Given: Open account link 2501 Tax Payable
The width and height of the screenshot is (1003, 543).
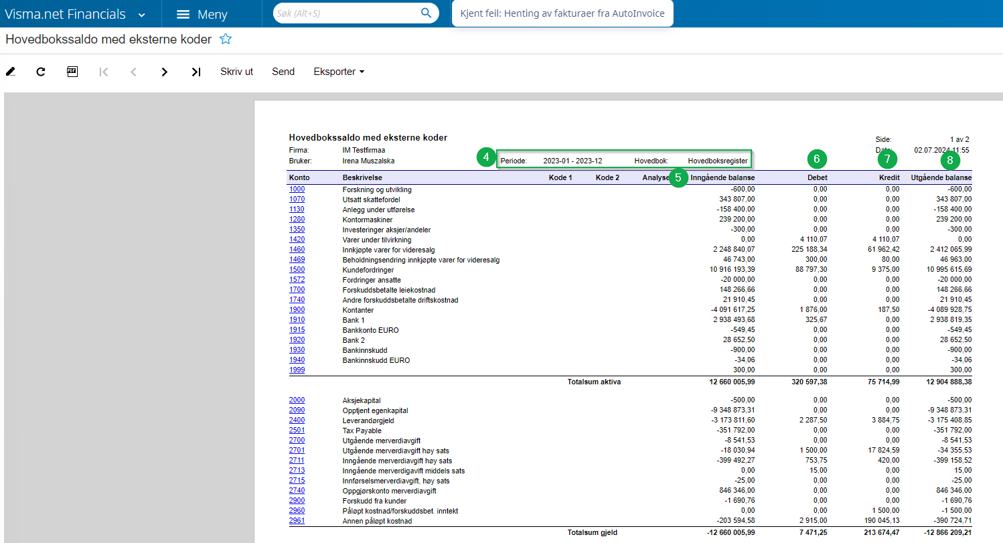Looking at the screenshot, I should tap(297, 431).
